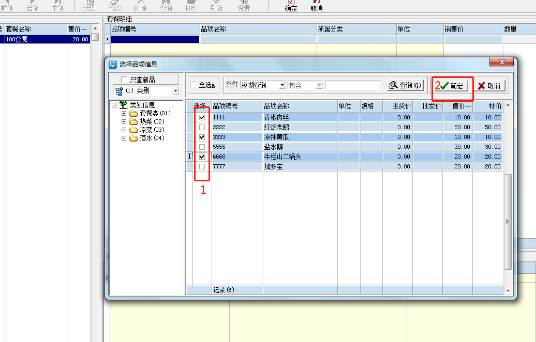The image size is (536, 342).
Task: Click the dialog's red X 取消 button
Action: tap(489, 86)
